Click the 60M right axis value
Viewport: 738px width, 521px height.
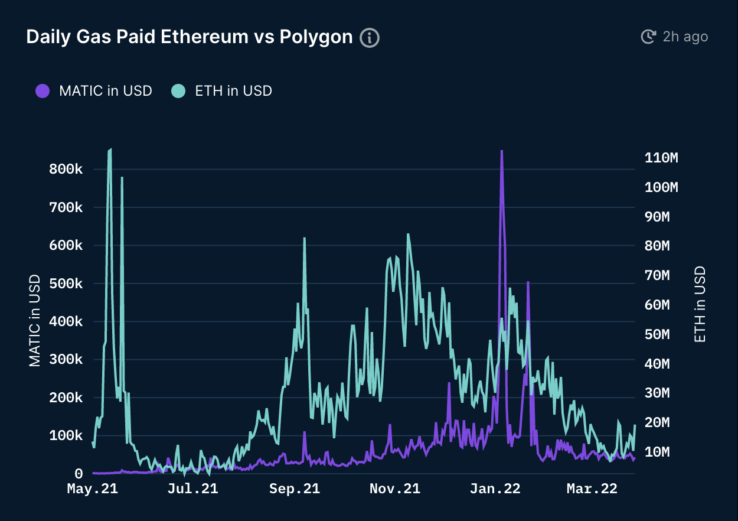coord(657,305)
